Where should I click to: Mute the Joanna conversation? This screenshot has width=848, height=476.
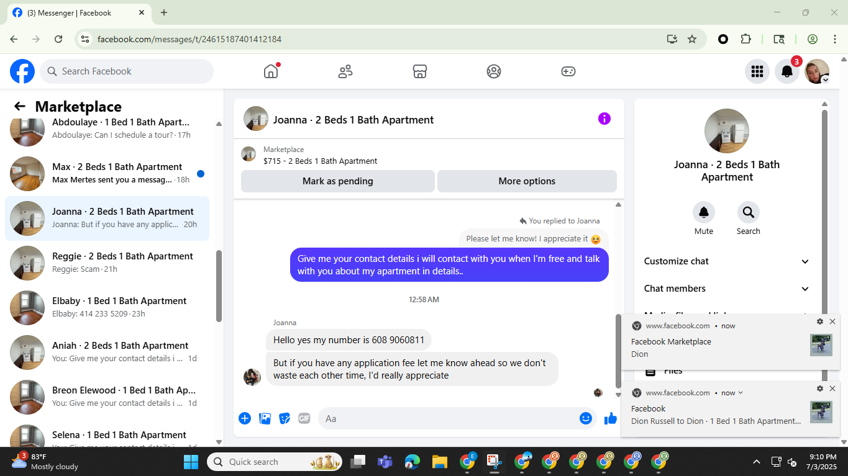704,212
